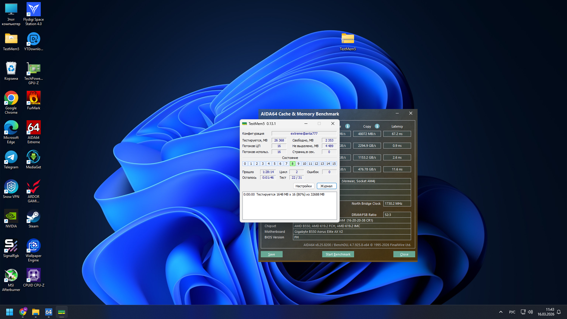The width and height of the screenshot is (567, 319).
Task: Click the Copy column info icon
Action: pyautogui.click(x=377, y=126)
